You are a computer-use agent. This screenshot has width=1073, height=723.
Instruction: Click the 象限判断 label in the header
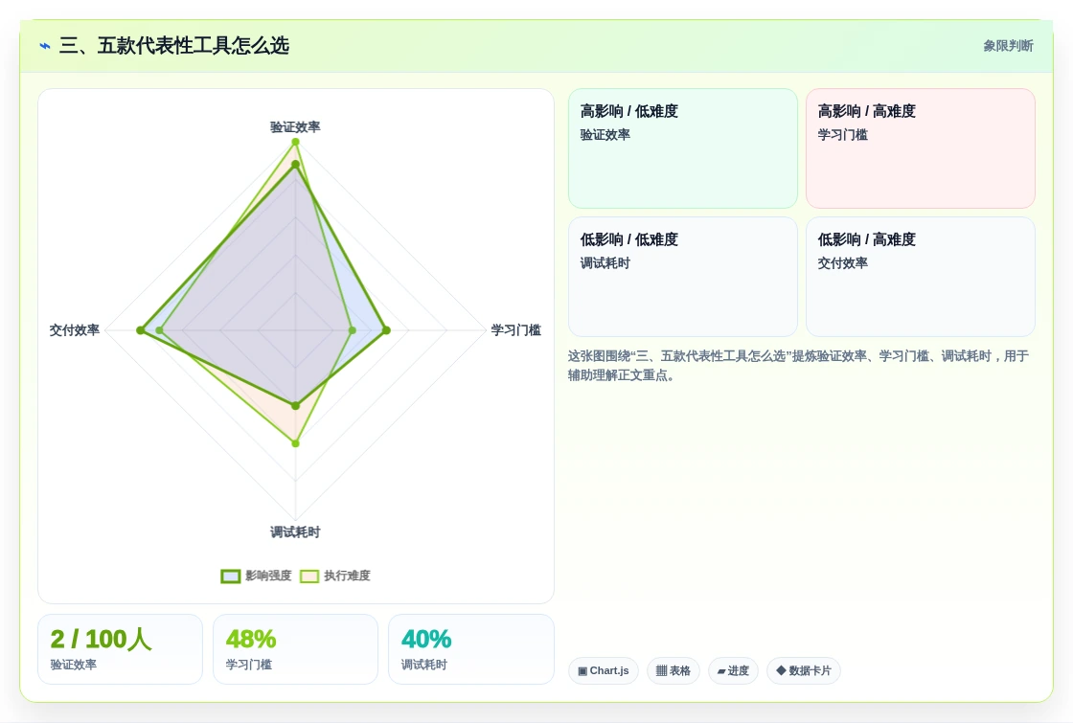(x=1008, y=46)
